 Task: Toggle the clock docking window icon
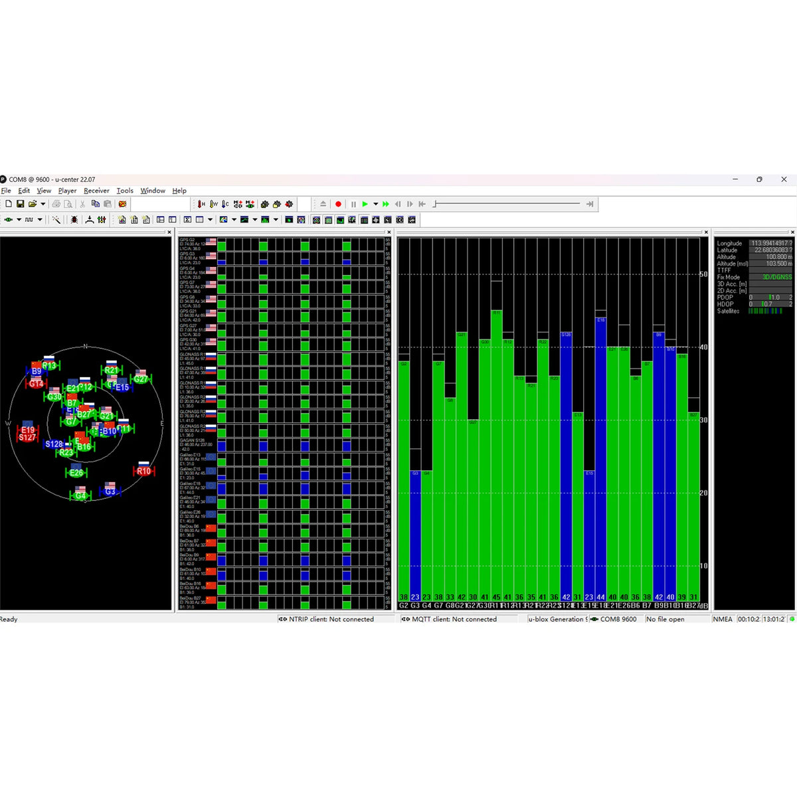point(399,220)
